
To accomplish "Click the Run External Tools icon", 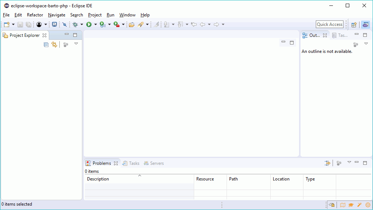I will [x=117, y=24].
